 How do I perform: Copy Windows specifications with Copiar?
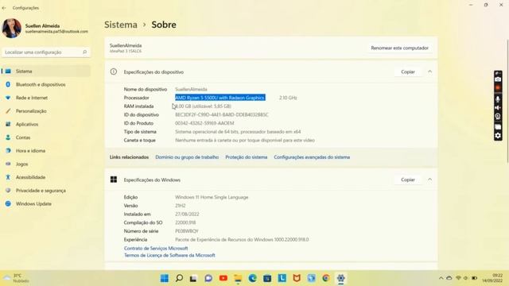point(408,180)
